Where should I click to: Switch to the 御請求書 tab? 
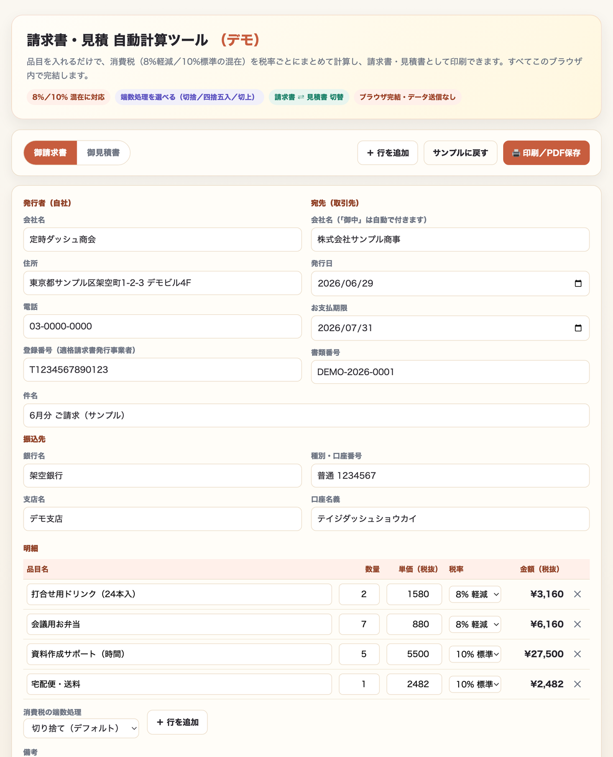[x=50, y=153]
